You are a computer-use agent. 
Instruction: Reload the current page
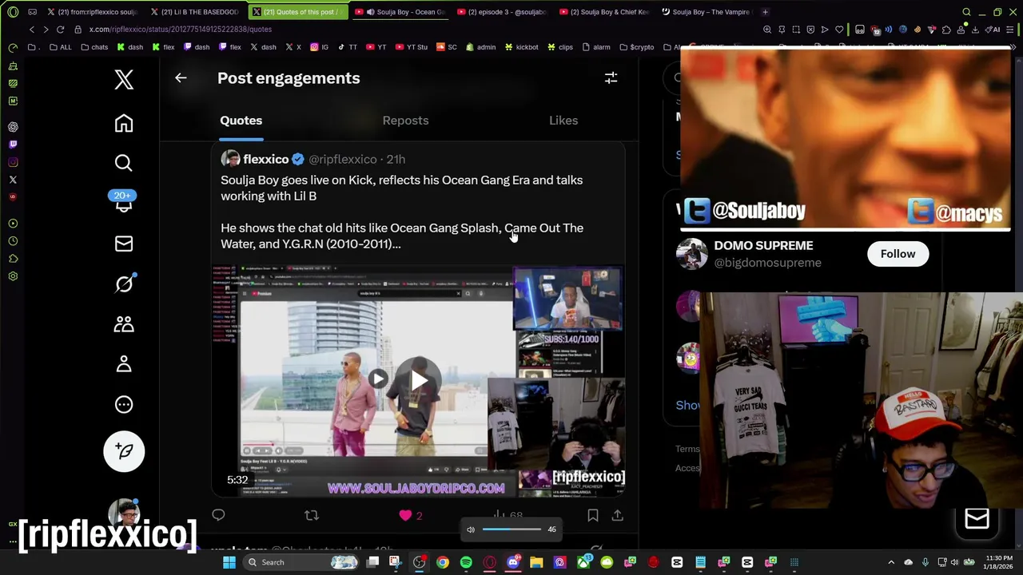tap(60, 30)
